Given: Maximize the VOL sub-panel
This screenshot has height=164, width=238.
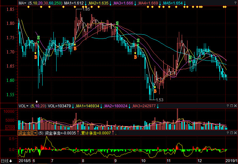Looking at the screenshot, I should point(232,106).
